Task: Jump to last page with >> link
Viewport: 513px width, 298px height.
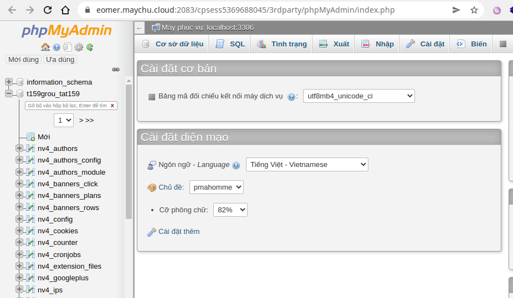Action: (90, 121)
